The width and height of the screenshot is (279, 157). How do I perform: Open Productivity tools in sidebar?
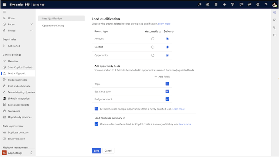(x=17, y=80)
